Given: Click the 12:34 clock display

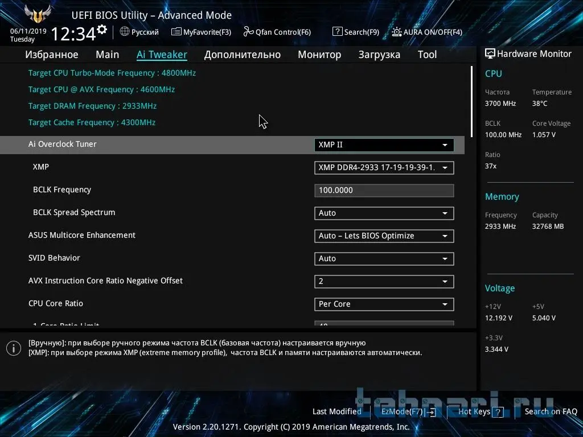Looking at the screenshot, I should (73, 34).
